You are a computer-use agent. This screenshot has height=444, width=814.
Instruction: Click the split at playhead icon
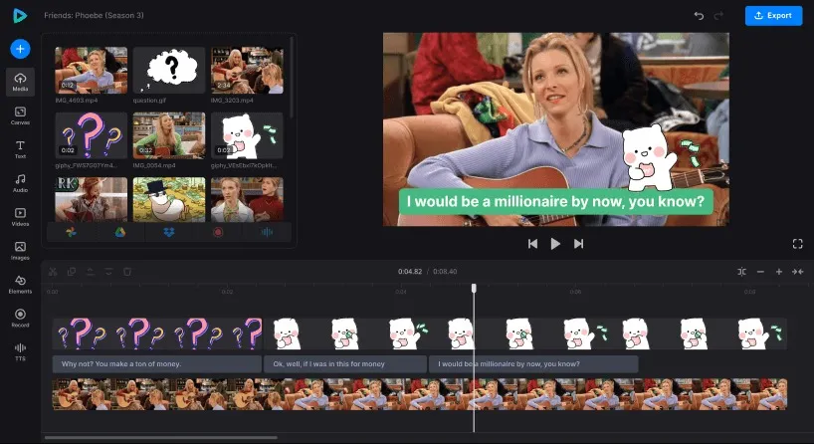pos(741,272)
